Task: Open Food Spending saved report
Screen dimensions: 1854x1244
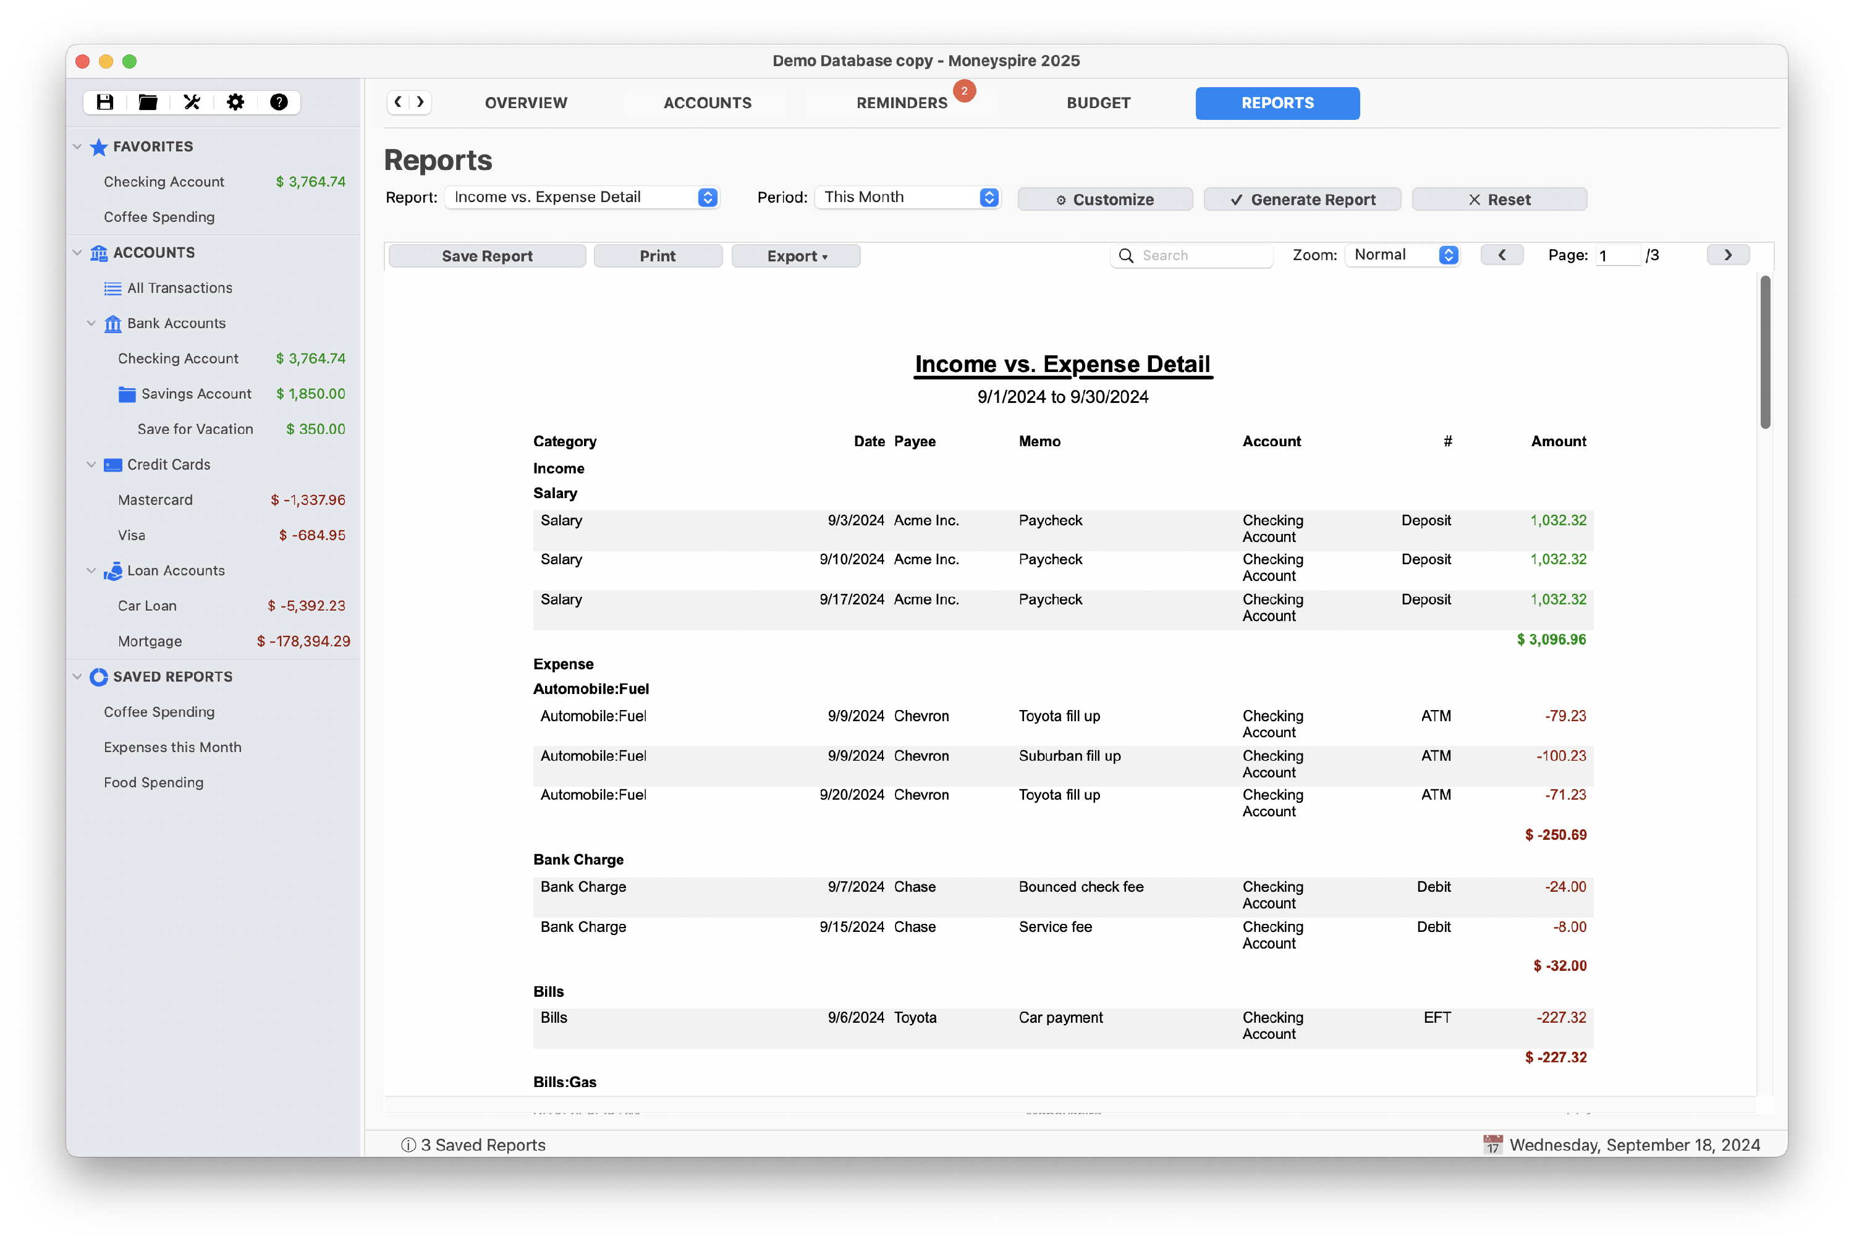Action: 214,783
